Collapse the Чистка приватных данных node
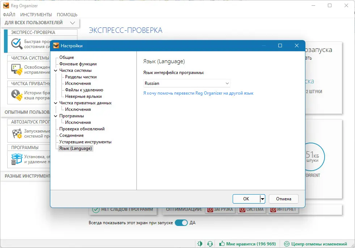 [x=55, y=103]
